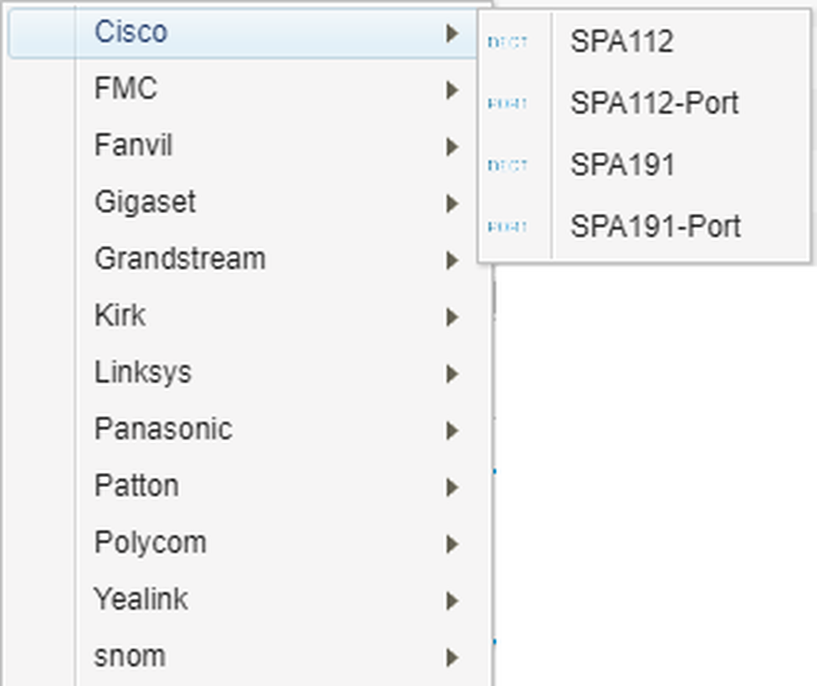817x686 pixels.
Task: Open the Cisco vendor menu entry
Action: pos(243,33)
